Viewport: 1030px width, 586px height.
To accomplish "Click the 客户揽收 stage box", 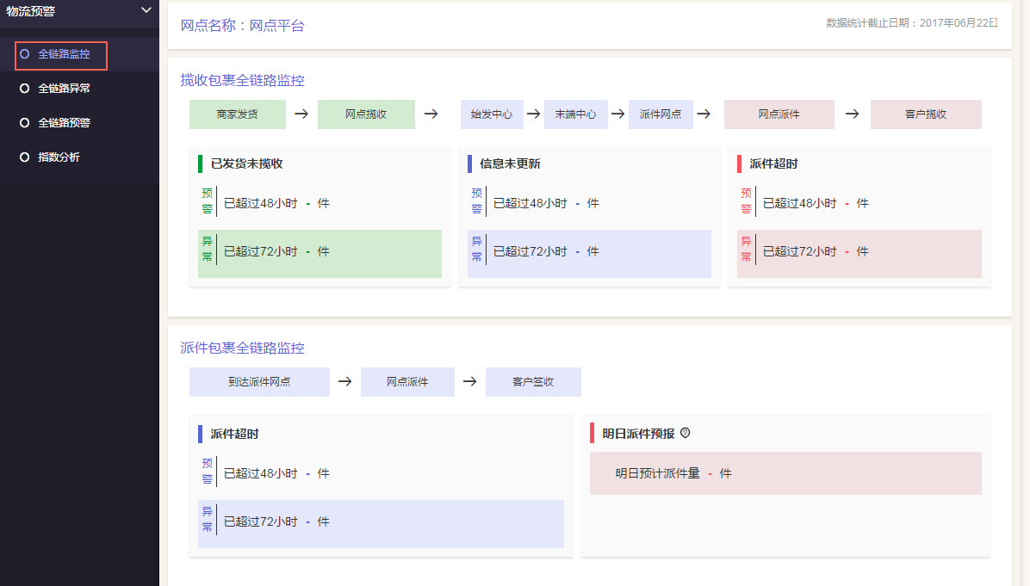I will tap(926, 114).
